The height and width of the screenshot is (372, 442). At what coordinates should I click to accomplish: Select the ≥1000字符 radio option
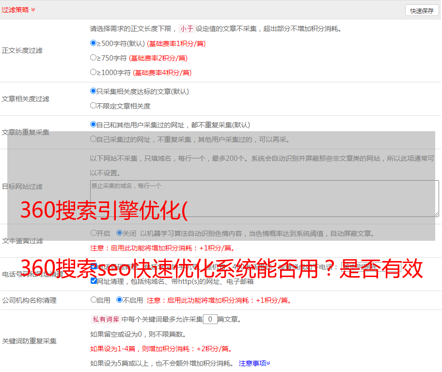(94, 72)
